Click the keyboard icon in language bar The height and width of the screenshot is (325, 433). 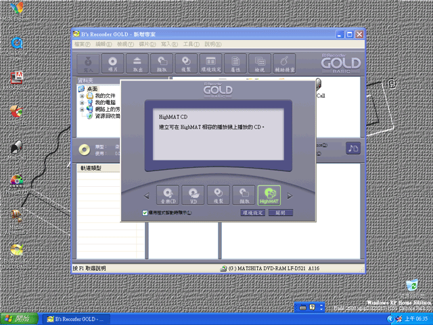tap(303, 307)
